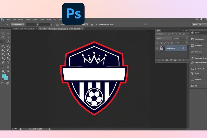This screenshot has width=207, height=138.
Task: Toggle lock position icon
Action: pos(168,43)
